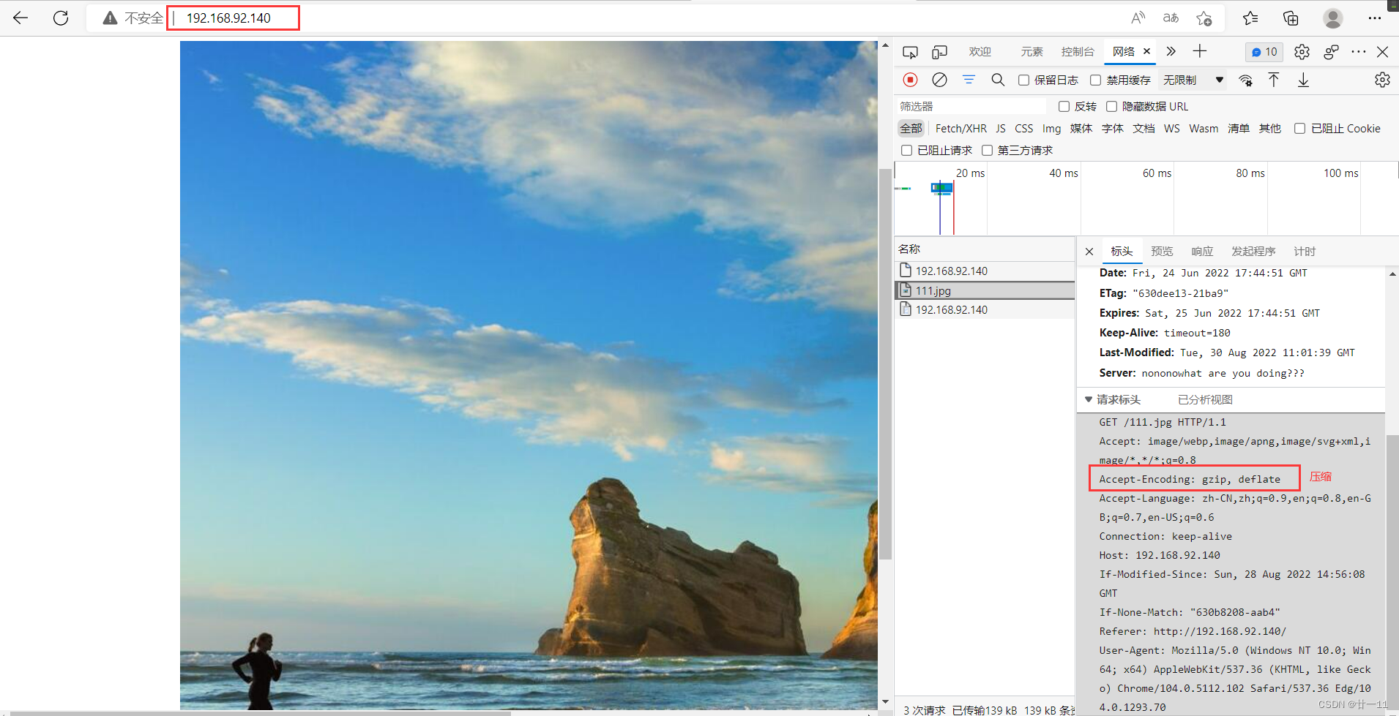Image resolution: width=1399 pixels, height=716 pixels.
Task: Click the not-secure warning triangle icon
Action: click(110, 18)
